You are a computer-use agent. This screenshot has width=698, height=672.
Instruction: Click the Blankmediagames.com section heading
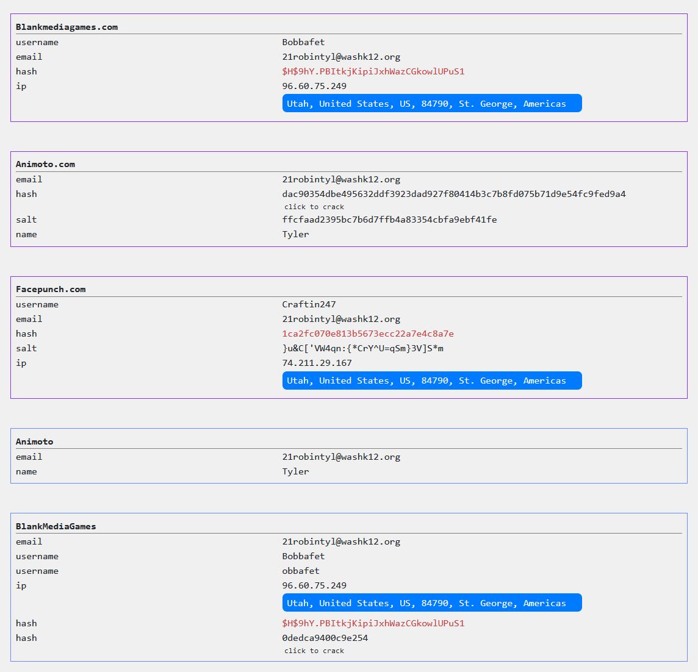click(67, 27)
